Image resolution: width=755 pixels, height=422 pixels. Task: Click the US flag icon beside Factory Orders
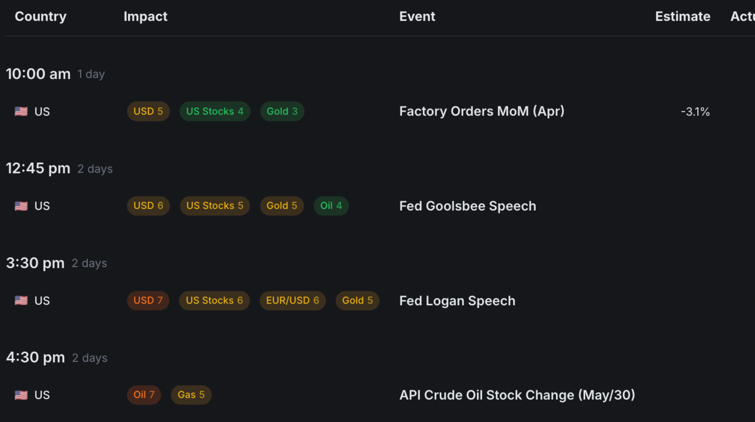coord(21,111)
